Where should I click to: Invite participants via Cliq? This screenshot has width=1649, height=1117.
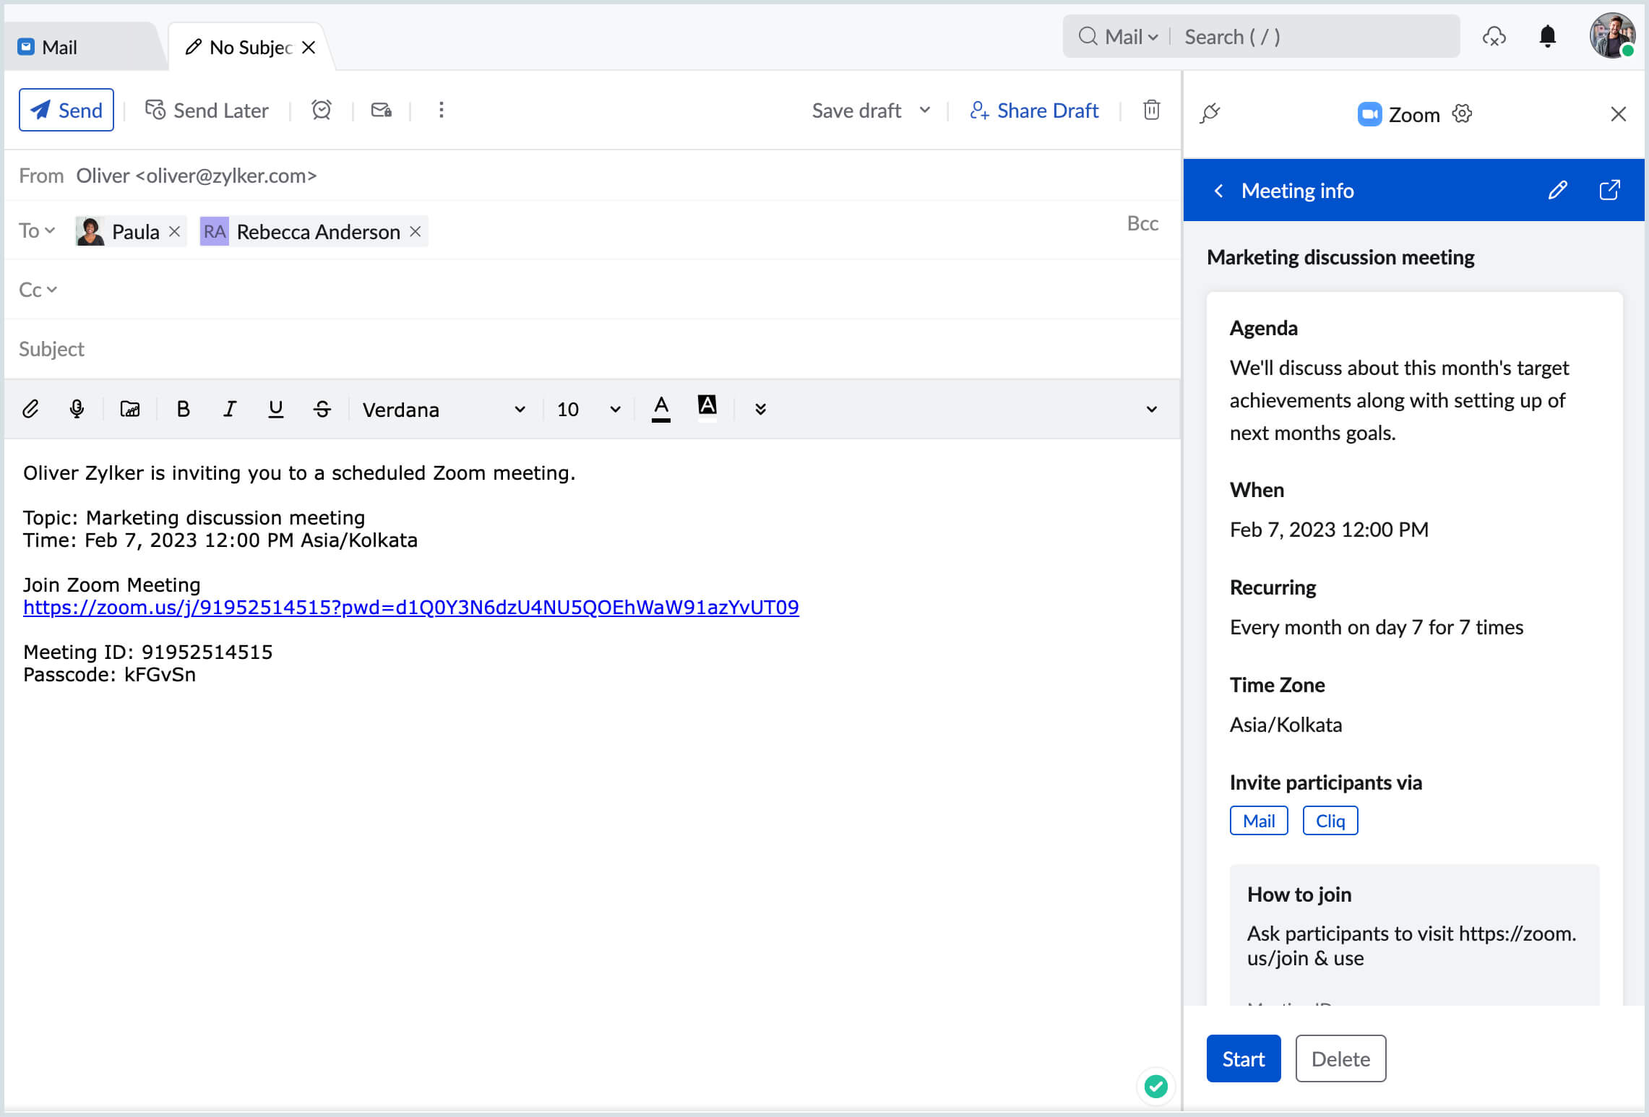[x=1330, y=820]
